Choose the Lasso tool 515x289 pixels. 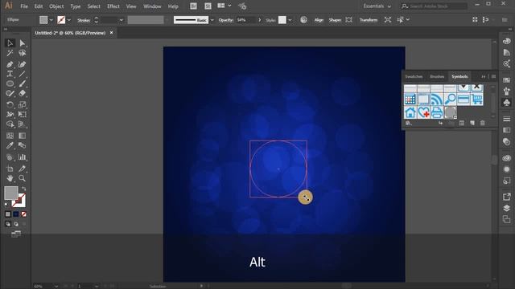pos(22,53)
